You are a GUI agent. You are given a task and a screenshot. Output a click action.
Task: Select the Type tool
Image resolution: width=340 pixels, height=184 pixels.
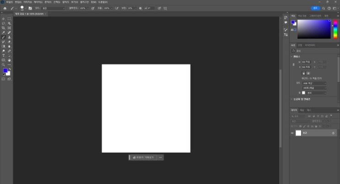3,56
